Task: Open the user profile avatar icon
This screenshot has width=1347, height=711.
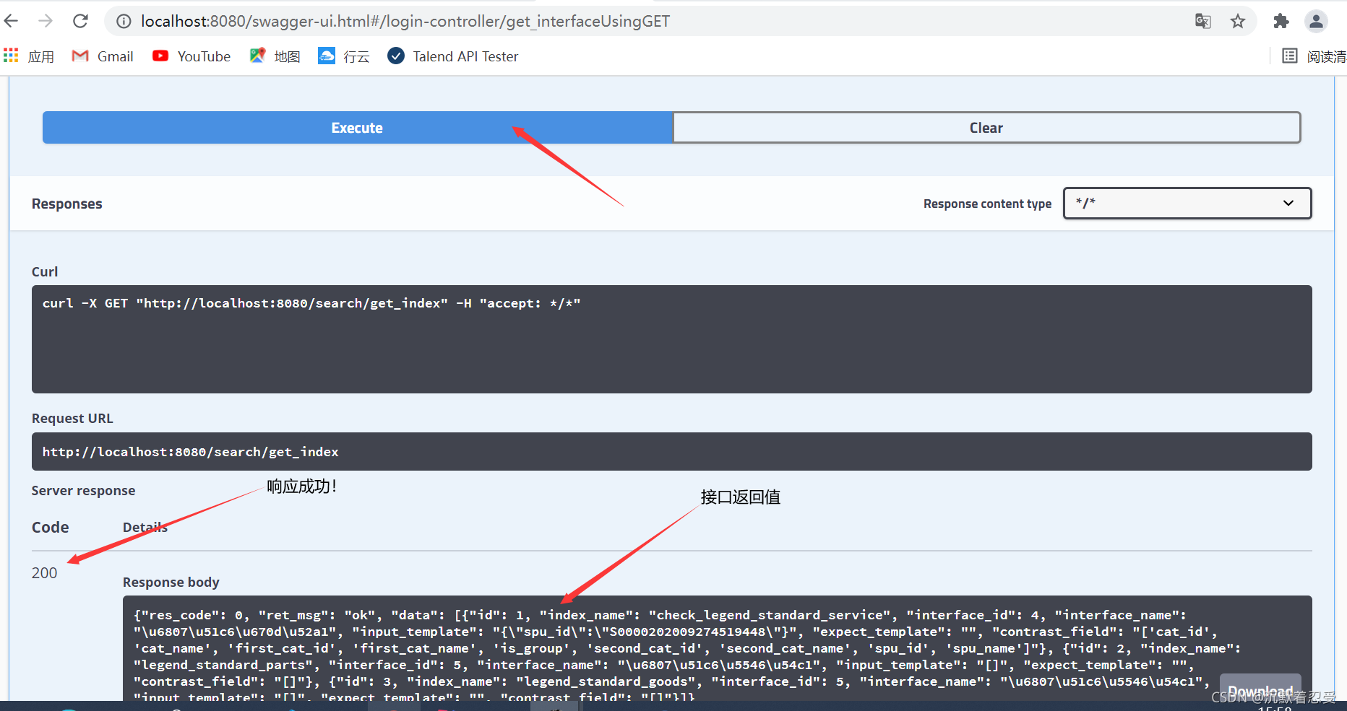Action: [x=1316, y=21]
